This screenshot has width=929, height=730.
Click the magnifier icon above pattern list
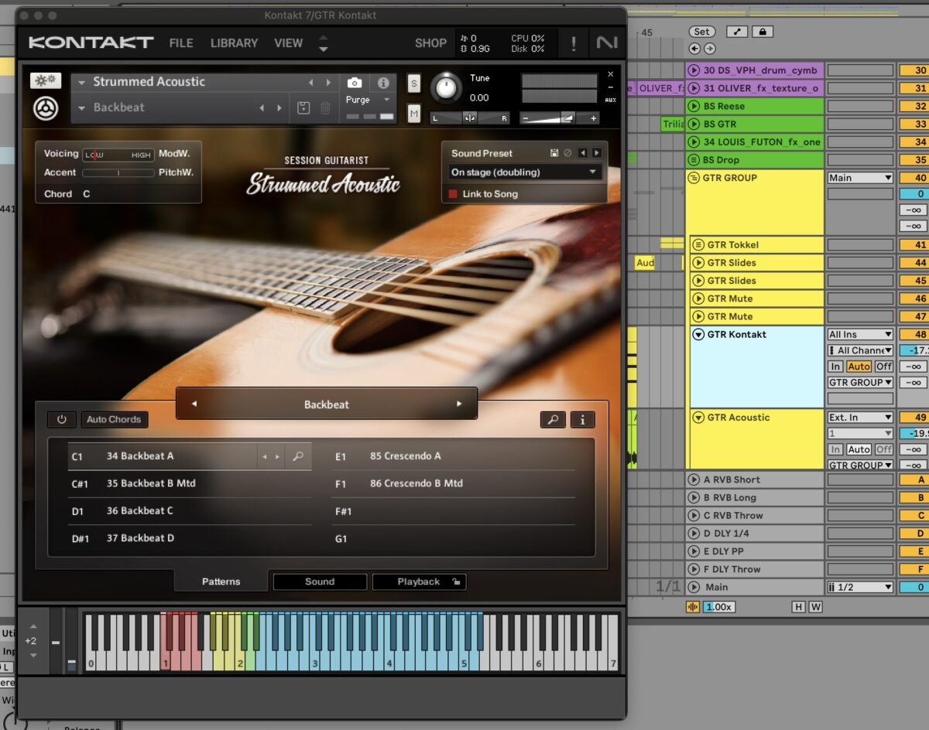point(552,420)
